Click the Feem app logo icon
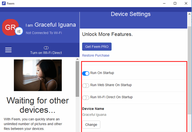Viewport: 192px width, 132px height. click(4, 3)
